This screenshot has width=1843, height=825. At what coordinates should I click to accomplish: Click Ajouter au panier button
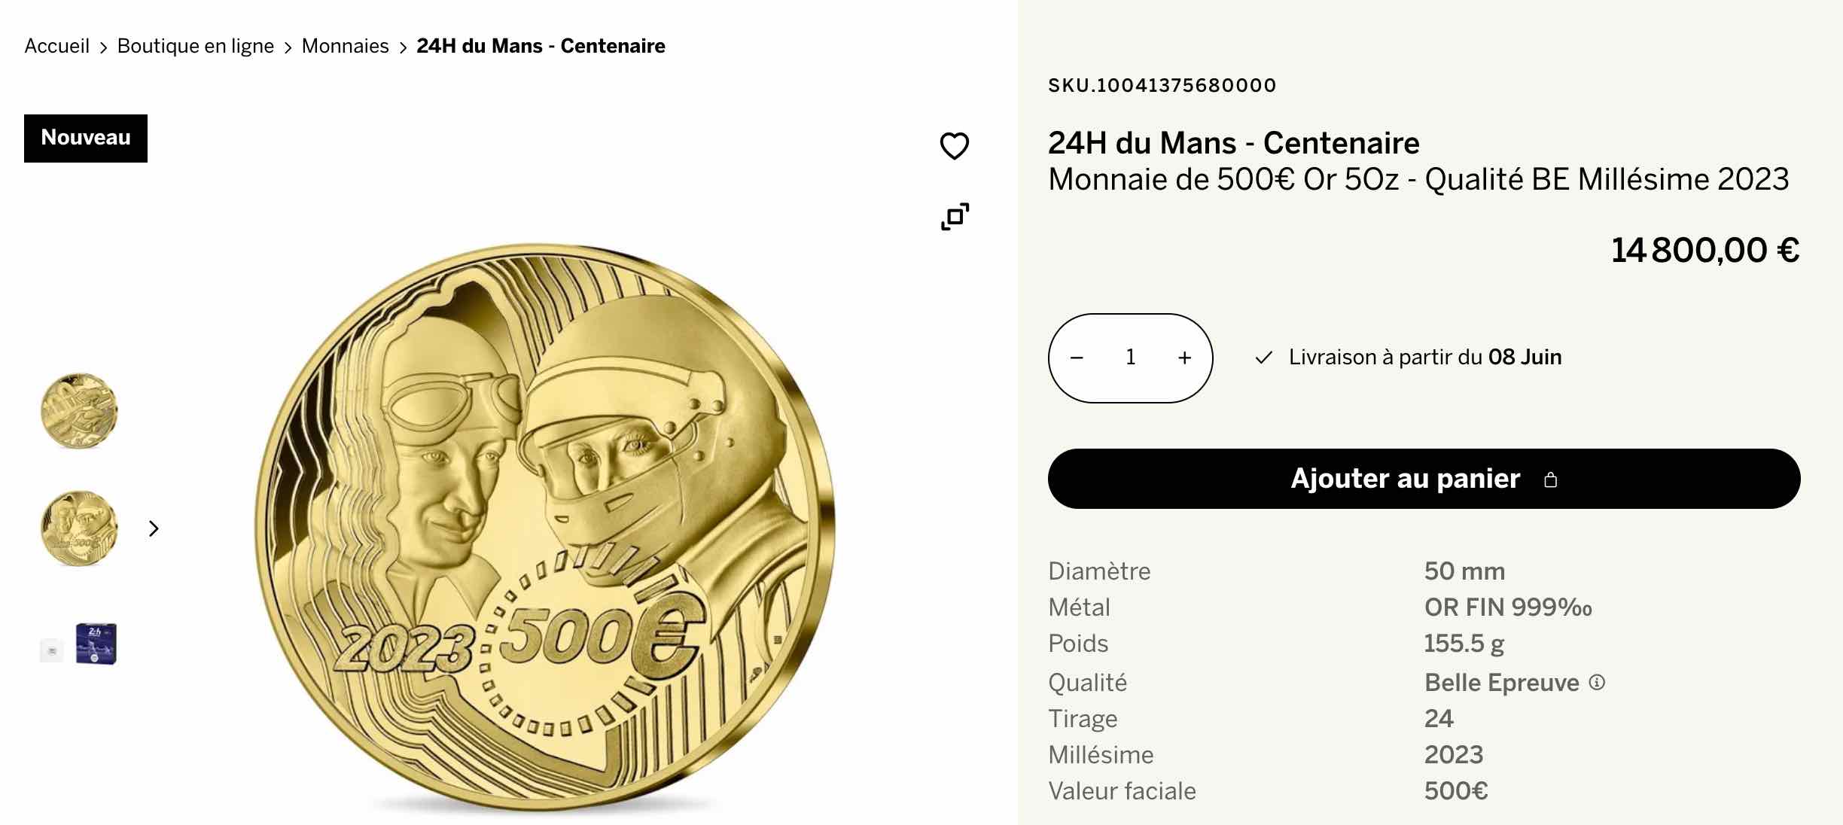pos(1424,479)
